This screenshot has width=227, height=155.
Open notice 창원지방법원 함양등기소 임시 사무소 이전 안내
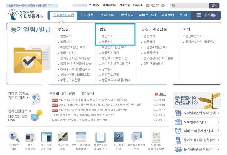[79, 120]
